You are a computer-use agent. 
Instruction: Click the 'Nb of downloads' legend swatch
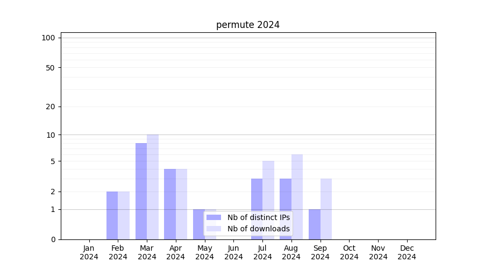(213, 229)
